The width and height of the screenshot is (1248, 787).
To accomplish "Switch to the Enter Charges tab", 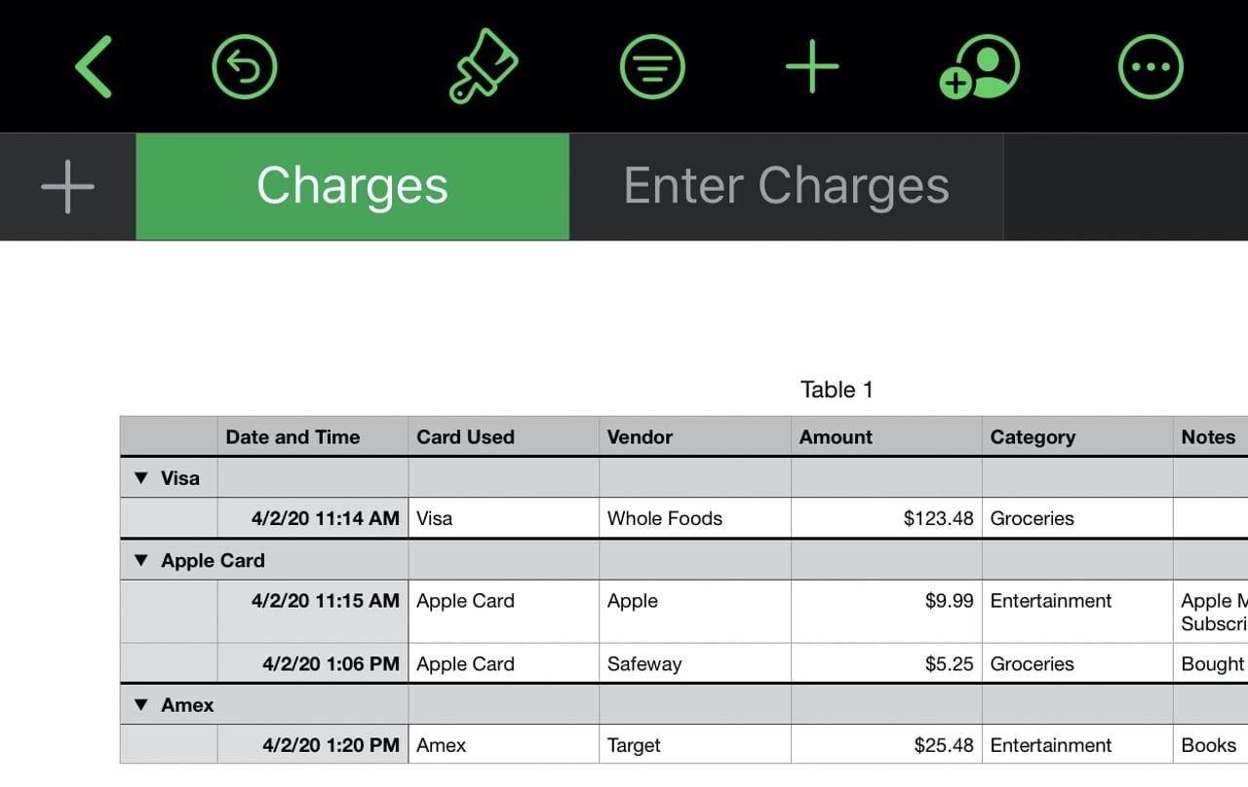I will pyautogui.click(x=786, y=186).
